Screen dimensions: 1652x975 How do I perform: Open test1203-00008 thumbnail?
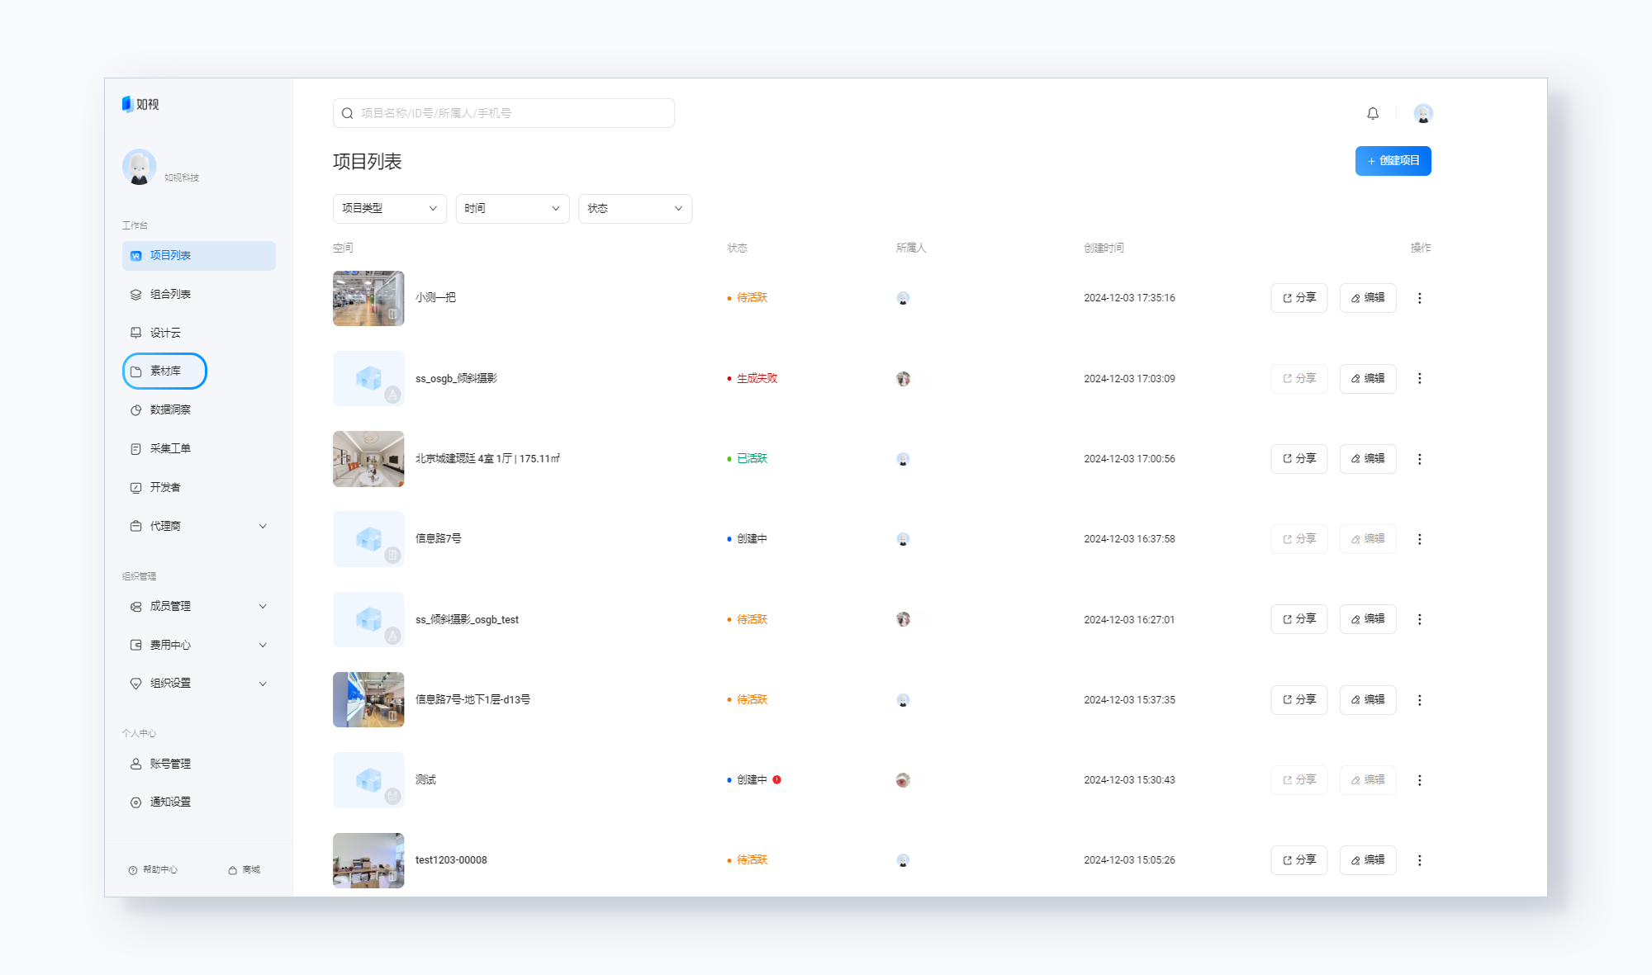click(x=368, y=860)
